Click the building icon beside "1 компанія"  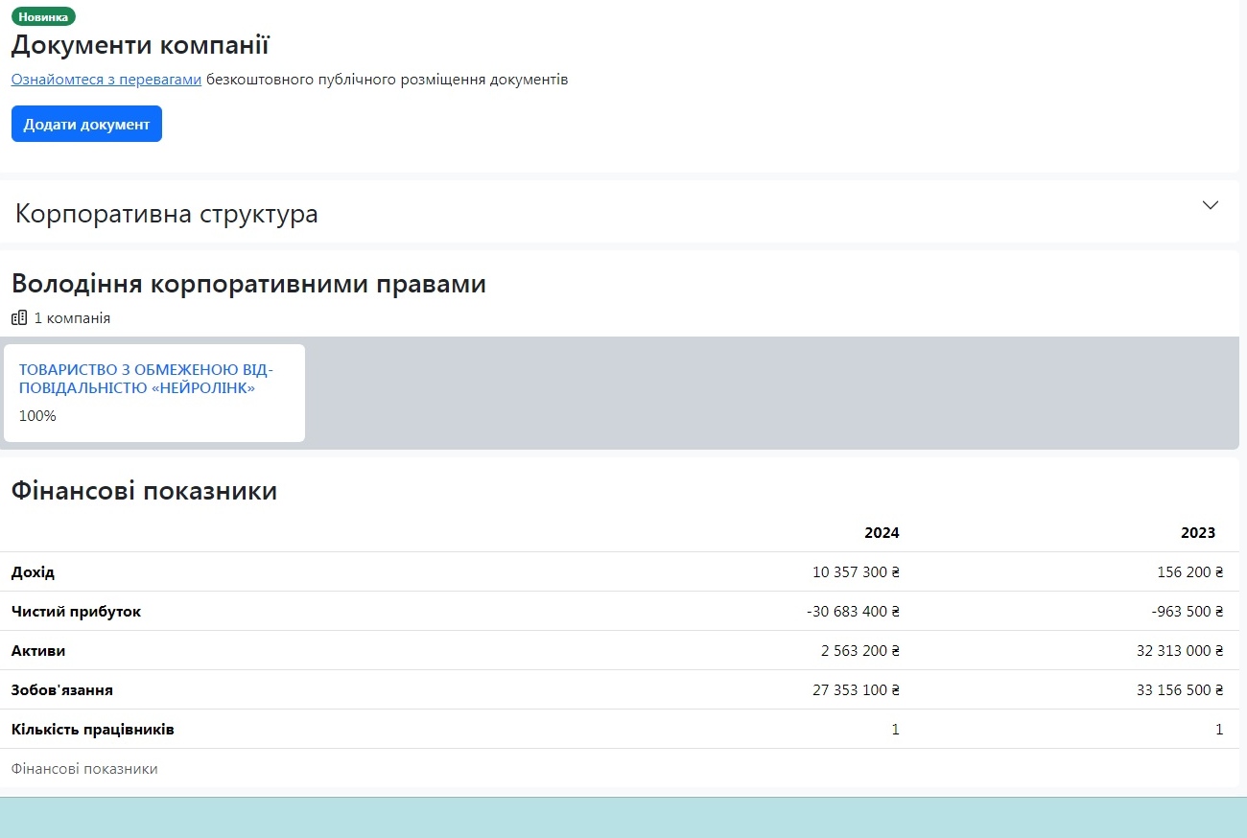[19, 318]
